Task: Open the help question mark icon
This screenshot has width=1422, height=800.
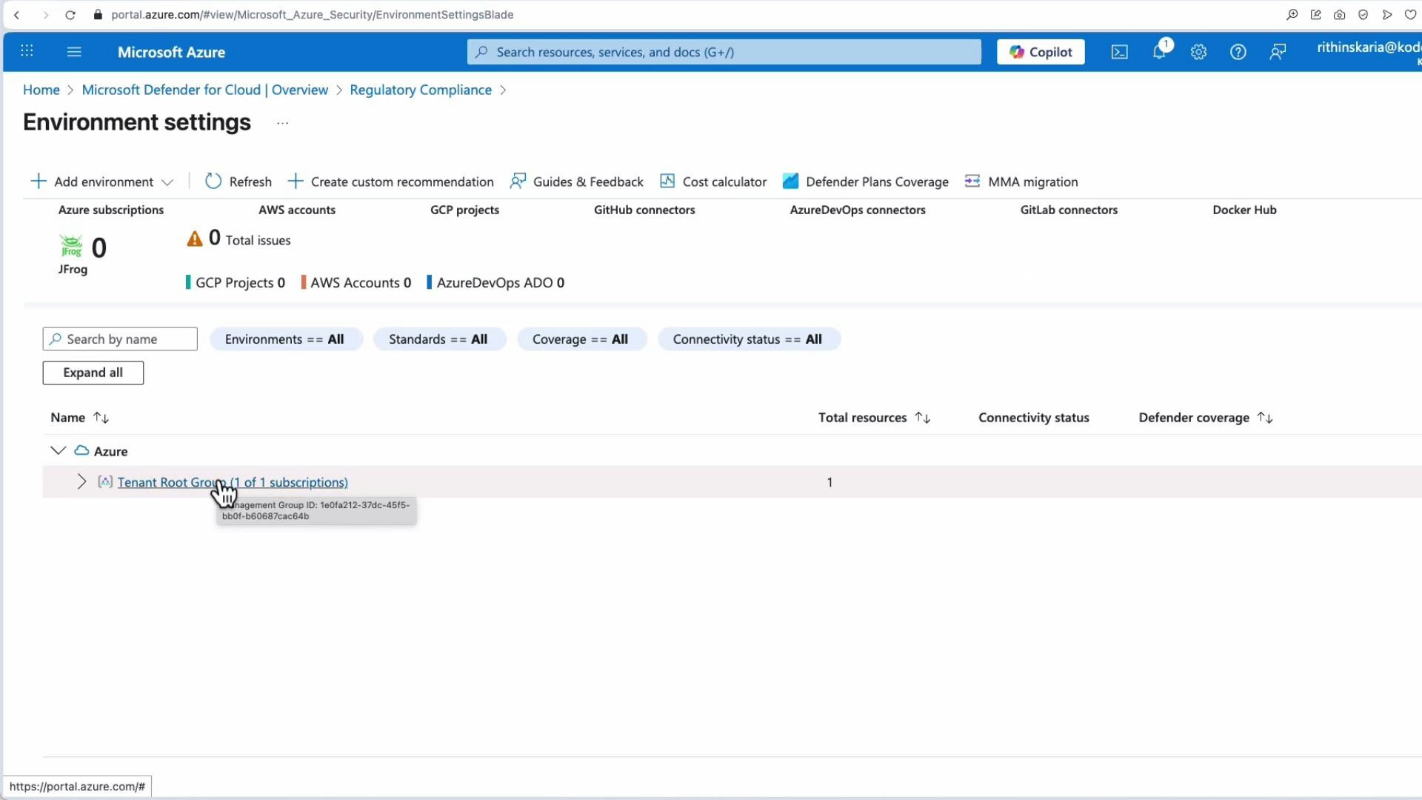Action: pos(1238,52)
